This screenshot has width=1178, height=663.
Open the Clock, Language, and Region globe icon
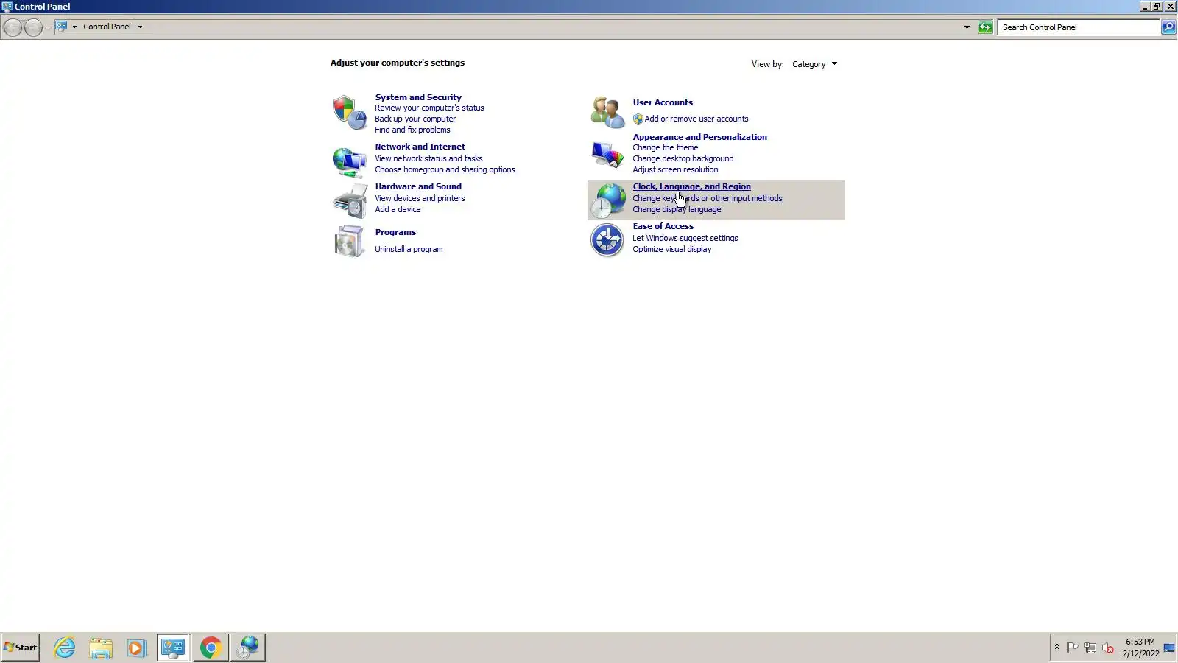tap(607, 200)
